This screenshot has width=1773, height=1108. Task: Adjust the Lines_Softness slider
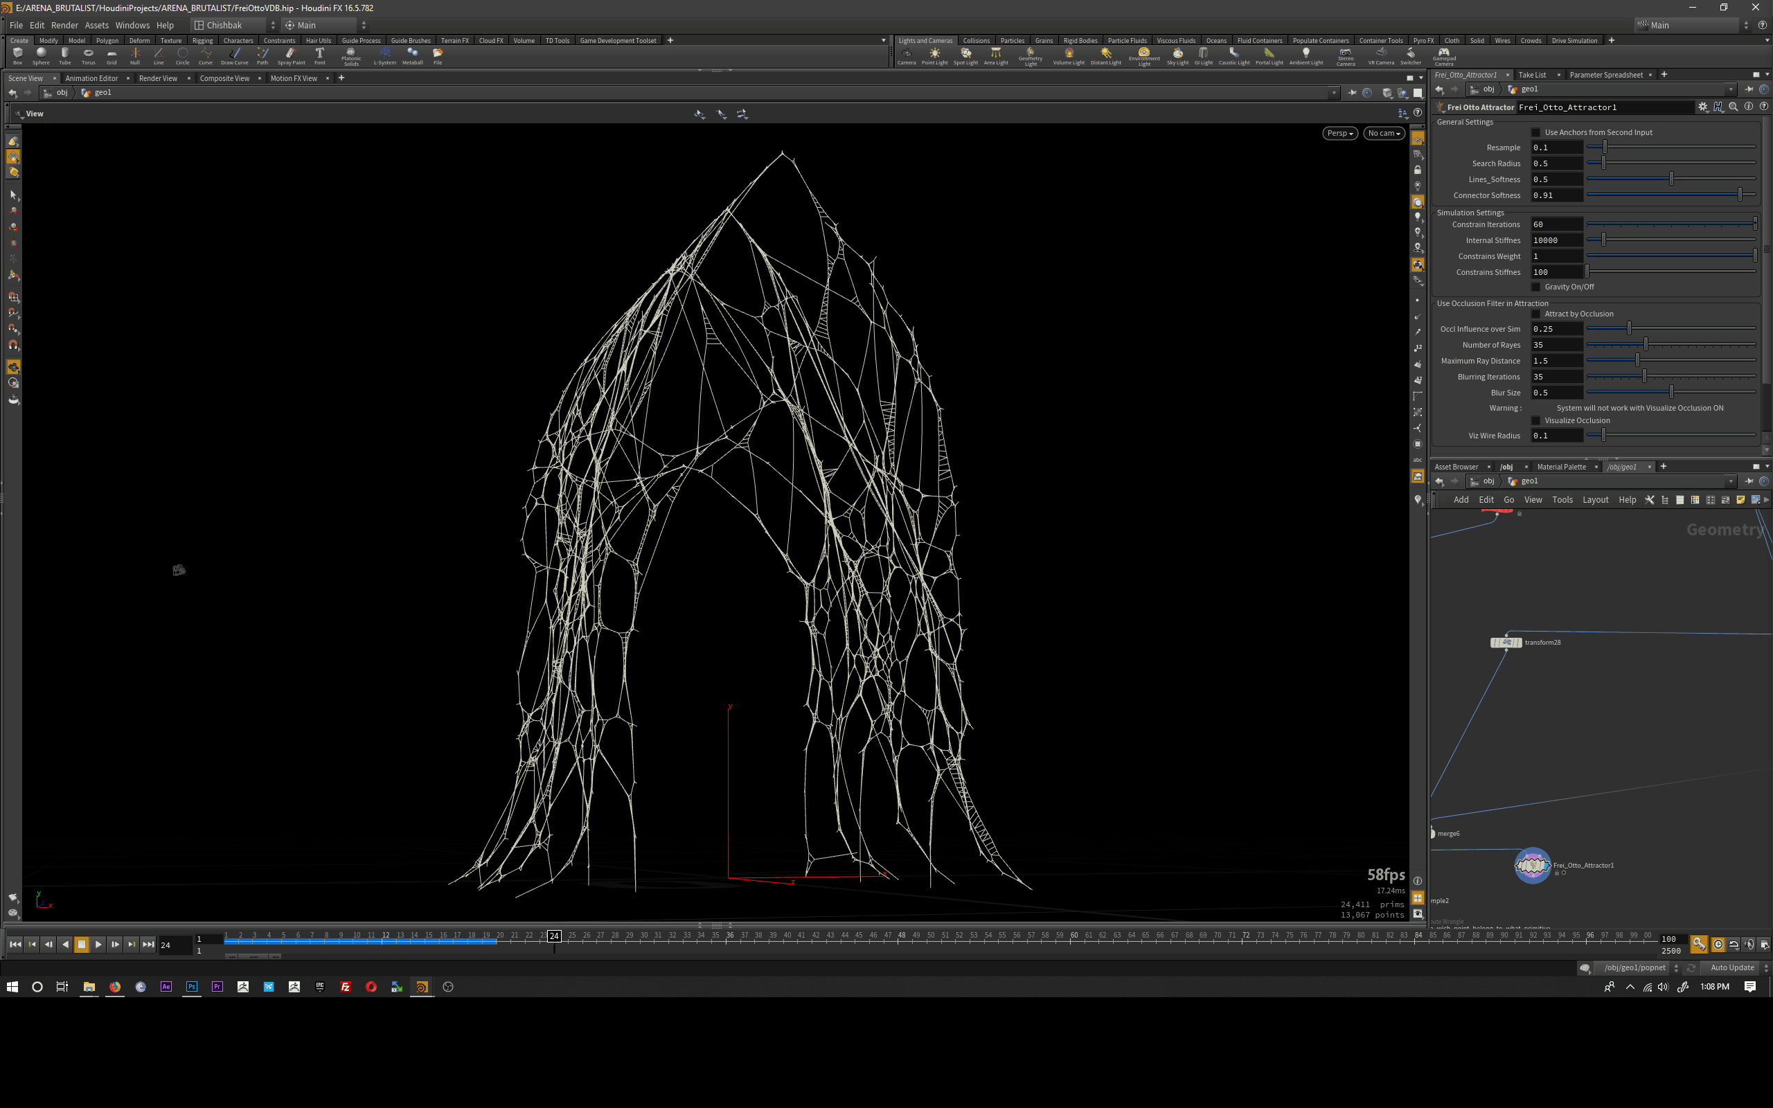(1671, 179)
